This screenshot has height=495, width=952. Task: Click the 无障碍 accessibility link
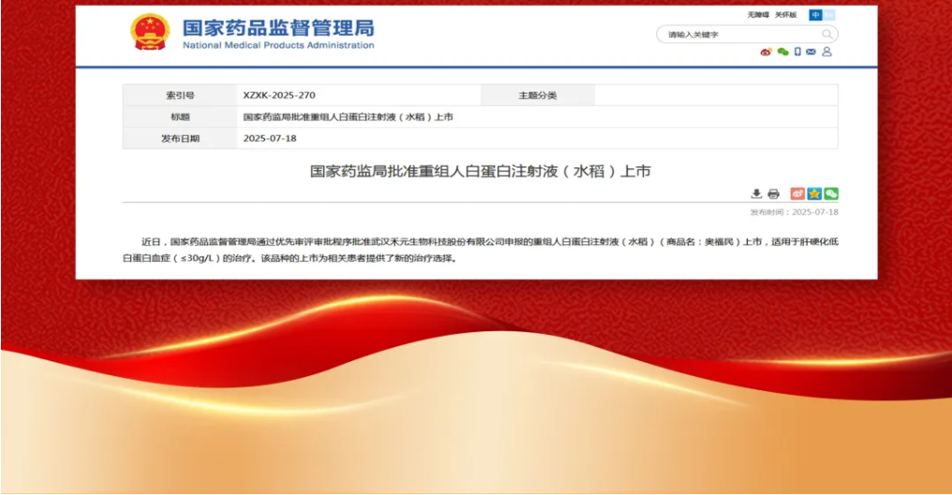tap(758, 15)
